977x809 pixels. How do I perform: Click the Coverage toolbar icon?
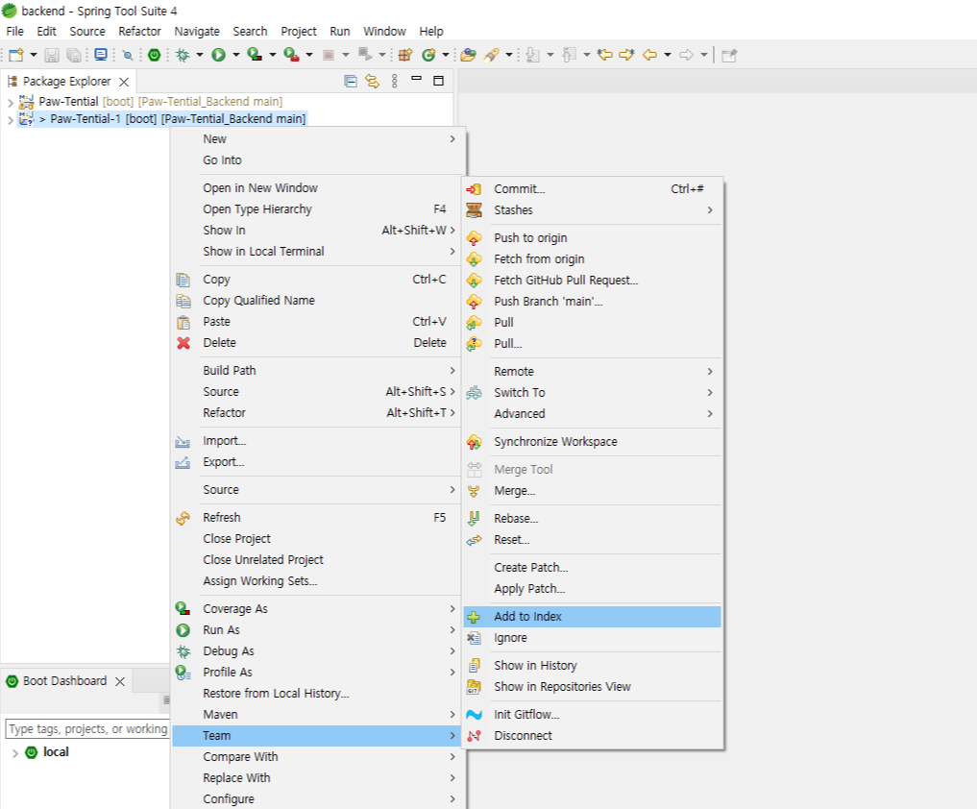pyautogui.click(x=255, y=55)
